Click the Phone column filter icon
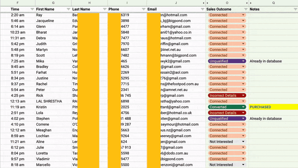This screenshot has width=298, height=168. [x=143, y=9]
